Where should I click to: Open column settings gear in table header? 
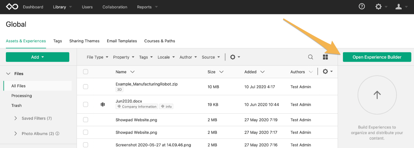point(325,71)
